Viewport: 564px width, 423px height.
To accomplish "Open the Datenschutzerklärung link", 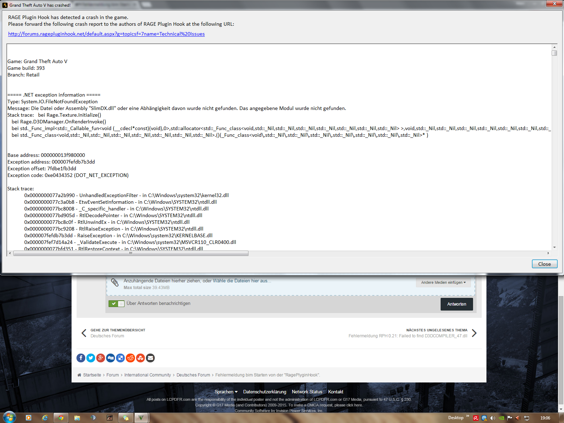I will click(x=265, y=392).
